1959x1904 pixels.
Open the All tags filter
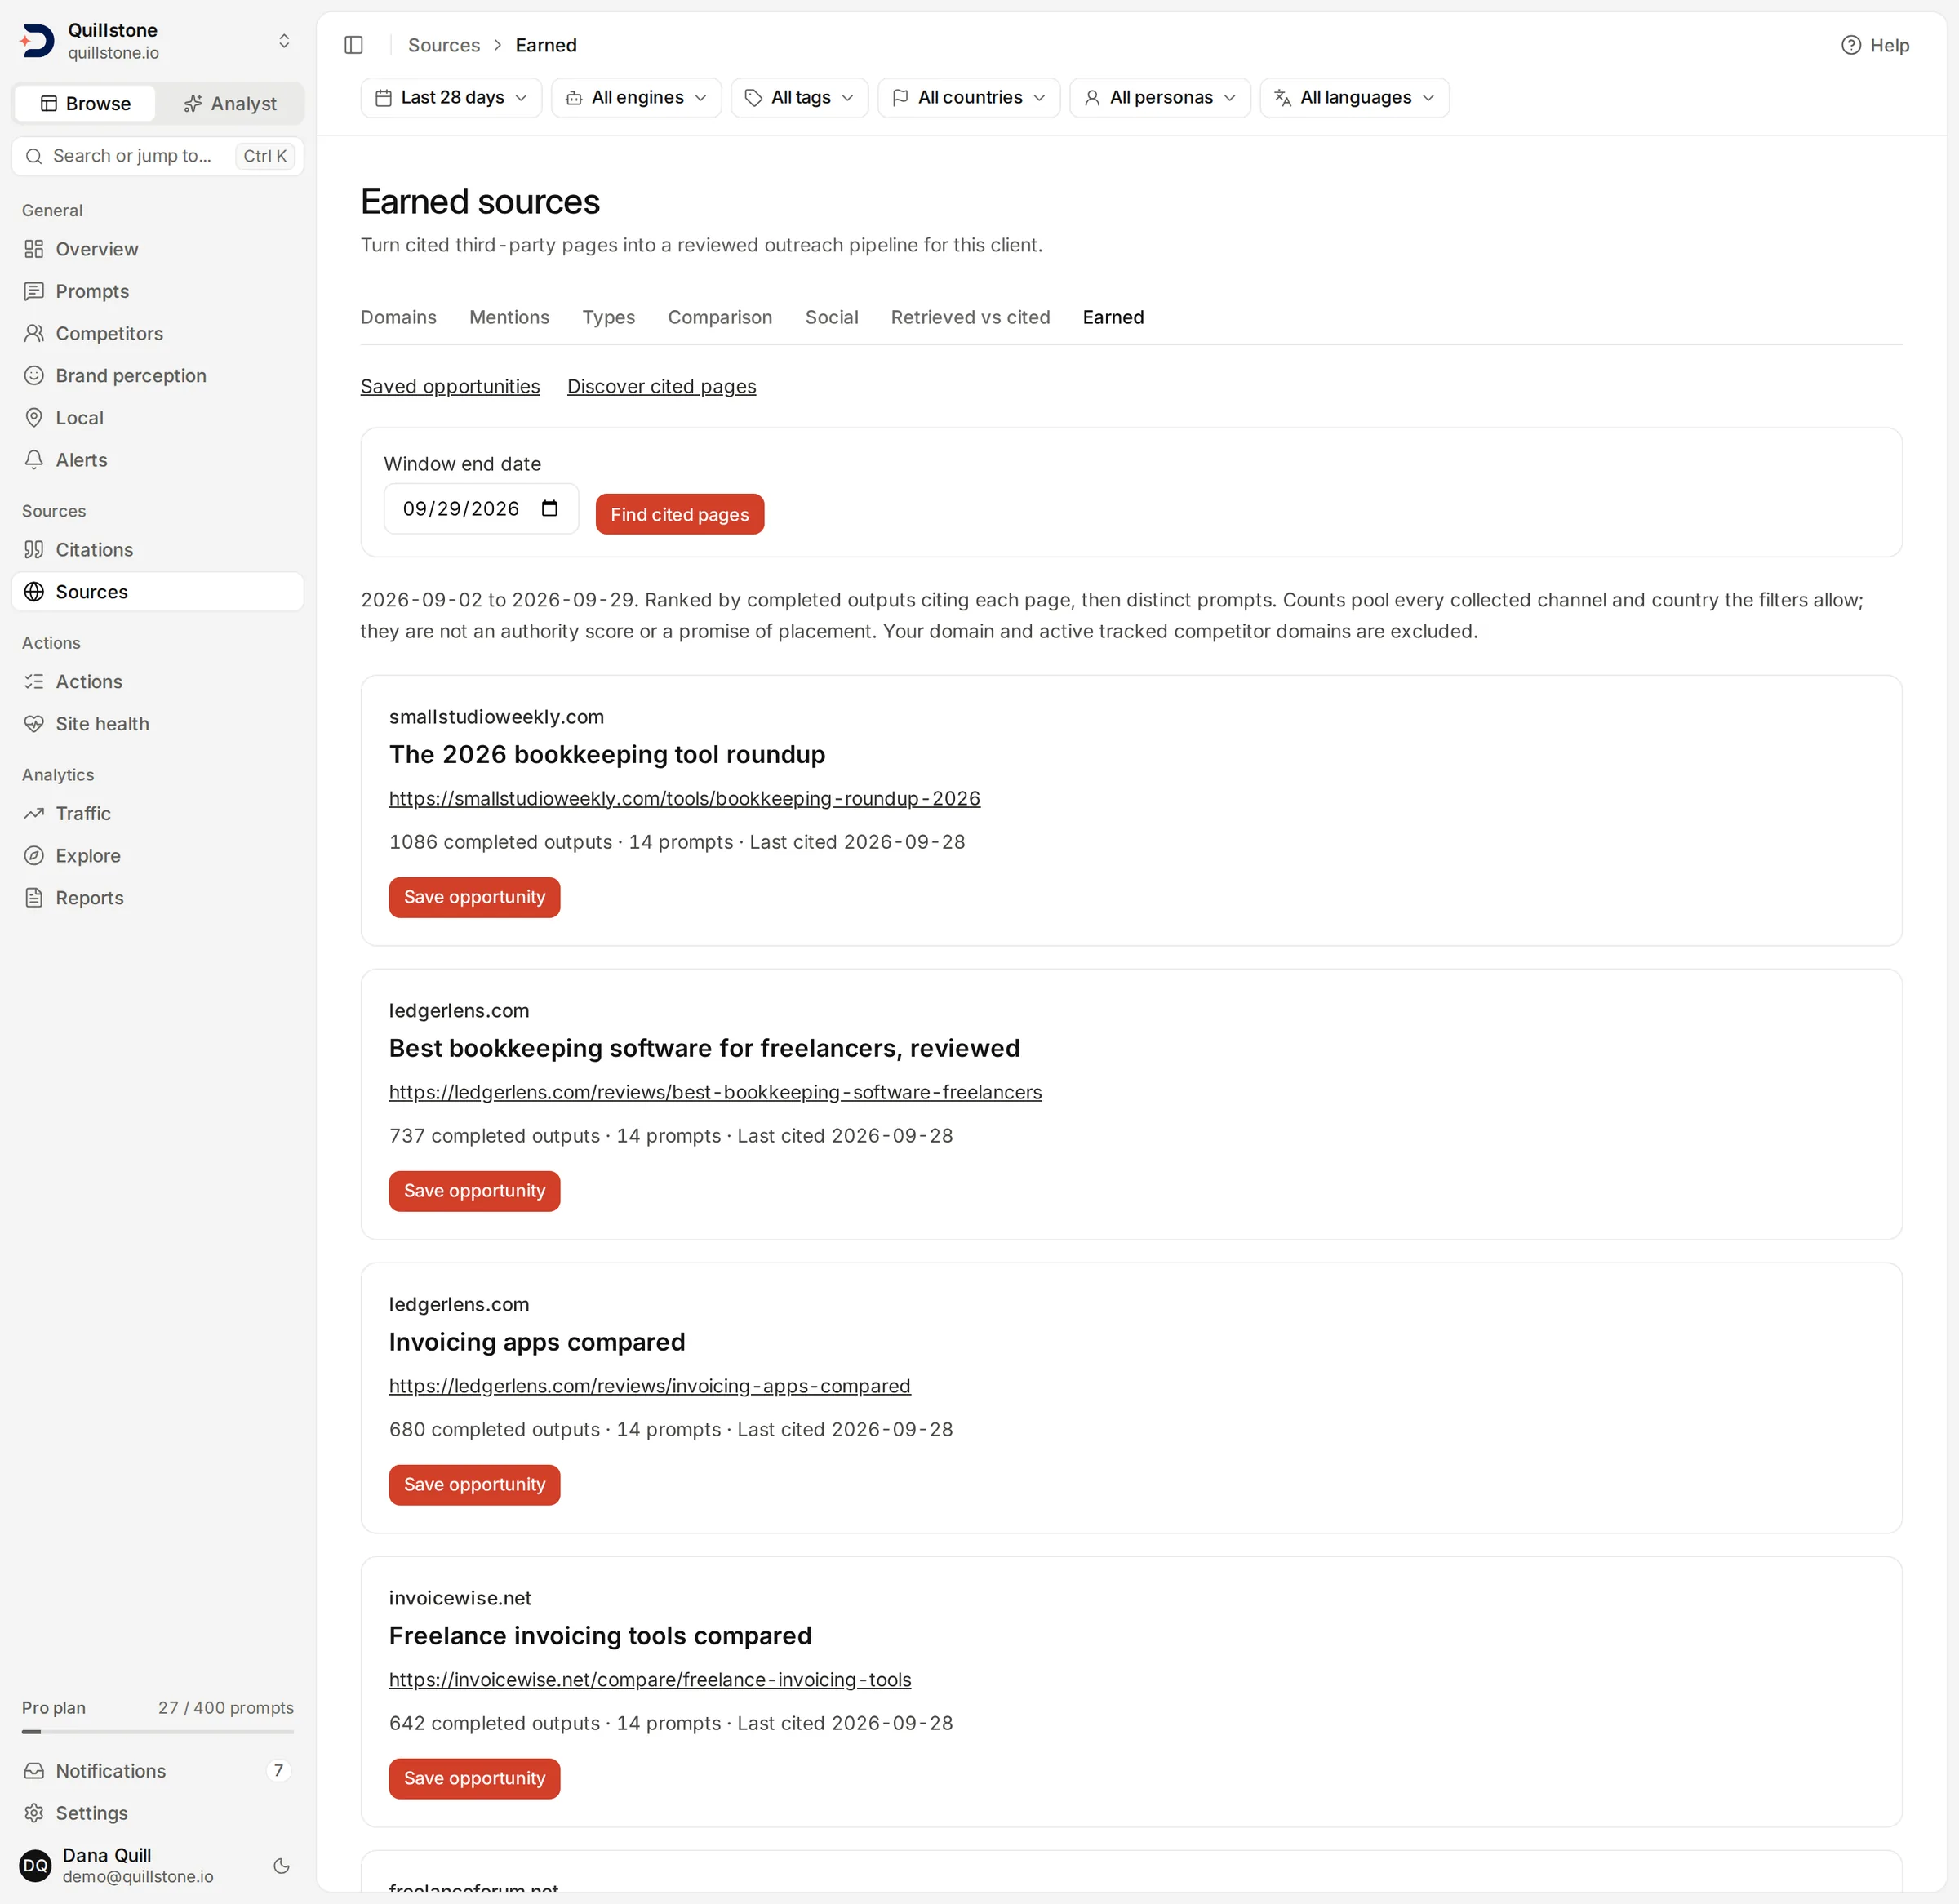[x=799, y=98]
